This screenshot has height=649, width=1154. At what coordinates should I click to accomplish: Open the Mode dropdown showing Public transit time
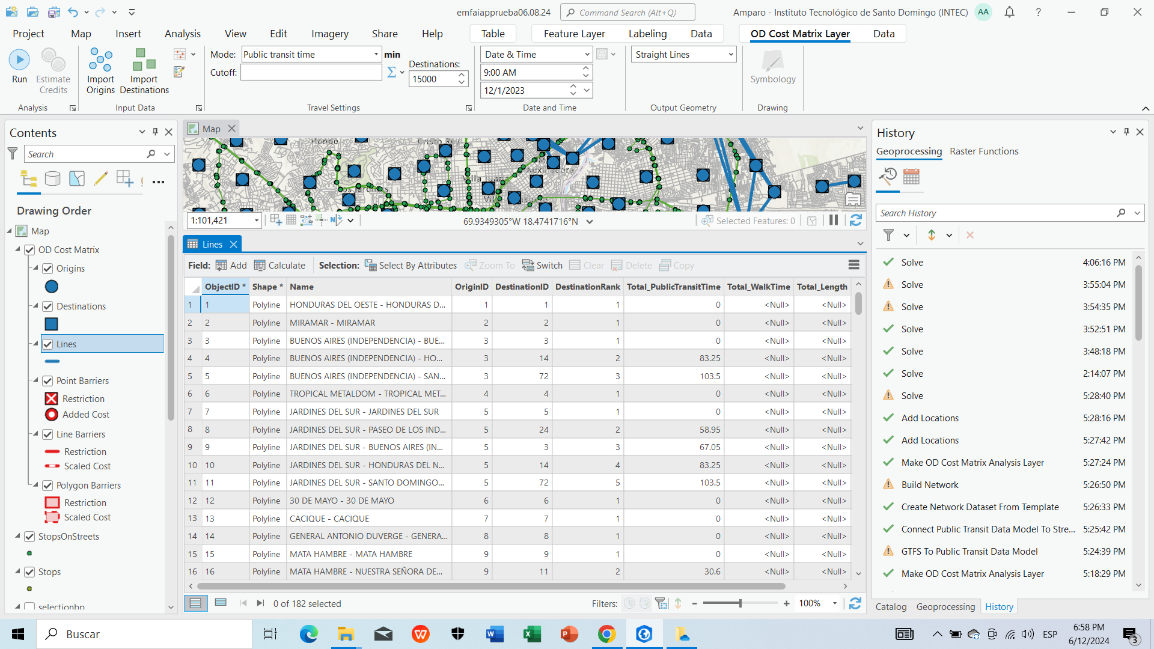pos(377,54)
